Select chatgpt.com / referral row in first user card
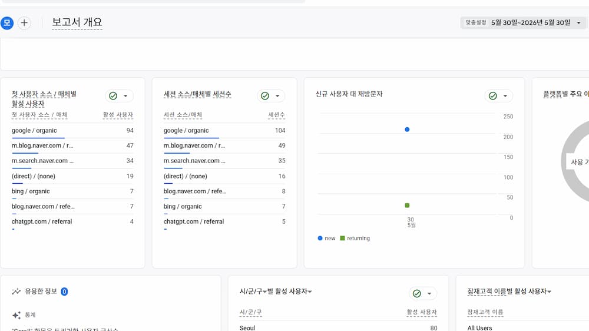The height and width of the screenshot is (331, 589). click(x=72, y=221)
